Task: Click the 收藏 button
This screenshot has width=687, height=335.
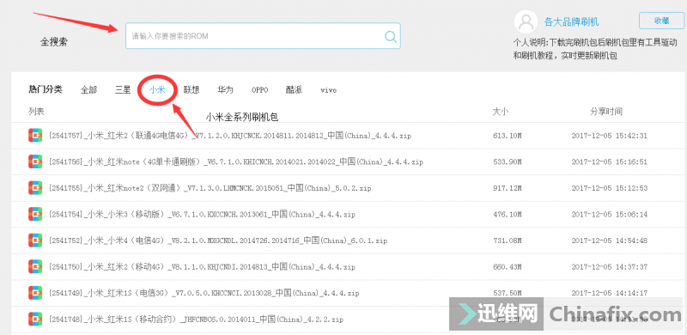Action: tap(661, 21)
